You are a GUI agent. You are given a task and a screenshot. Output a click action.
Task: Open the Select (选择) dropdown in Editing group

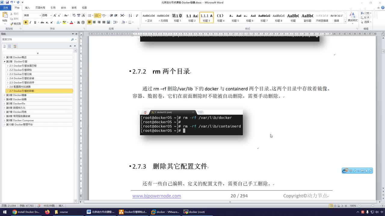click(366, 22)
